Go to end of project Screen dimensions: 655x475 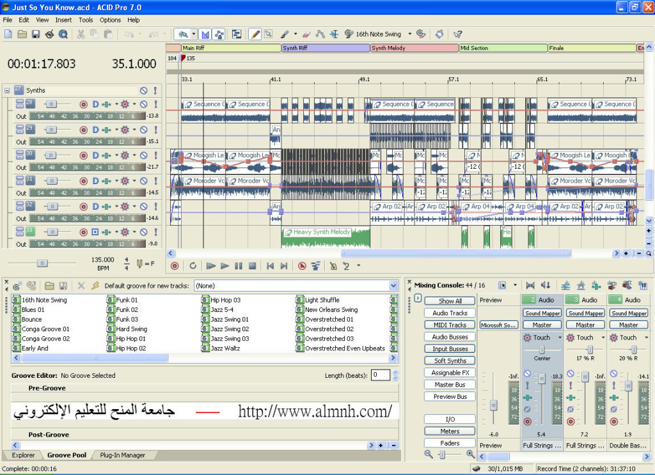pyautogui.click(x=284, y=266)
